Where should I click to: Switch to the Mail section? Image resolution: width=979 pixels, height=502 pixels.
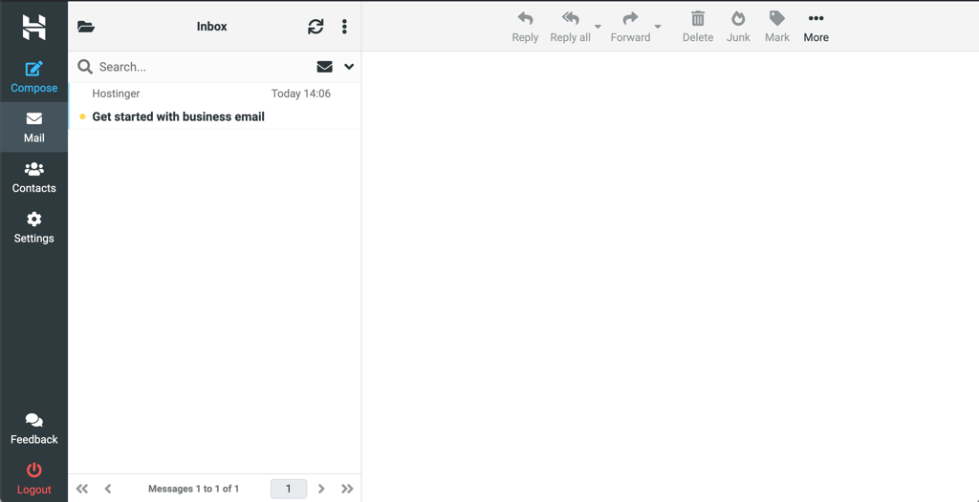click(33, 128)
